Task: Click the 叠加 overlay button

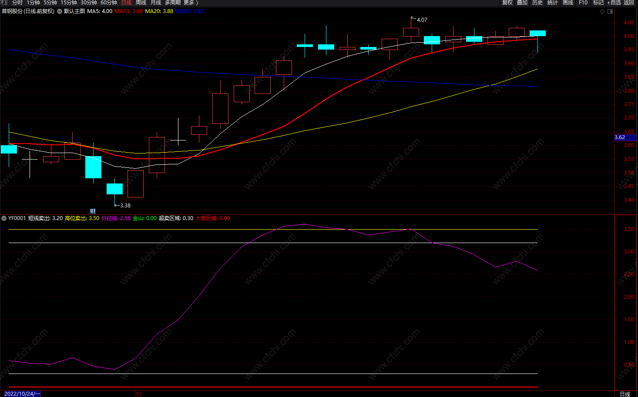Action: pyautogui.click(x=522, y=3)
